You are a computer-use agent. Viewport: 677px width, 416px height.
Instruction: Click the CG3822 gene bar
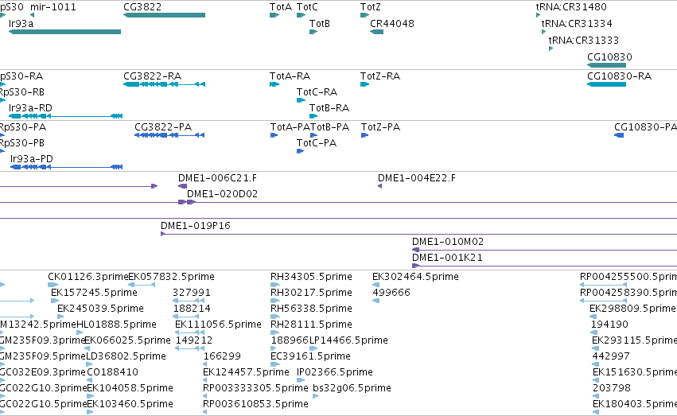(164, 15)
